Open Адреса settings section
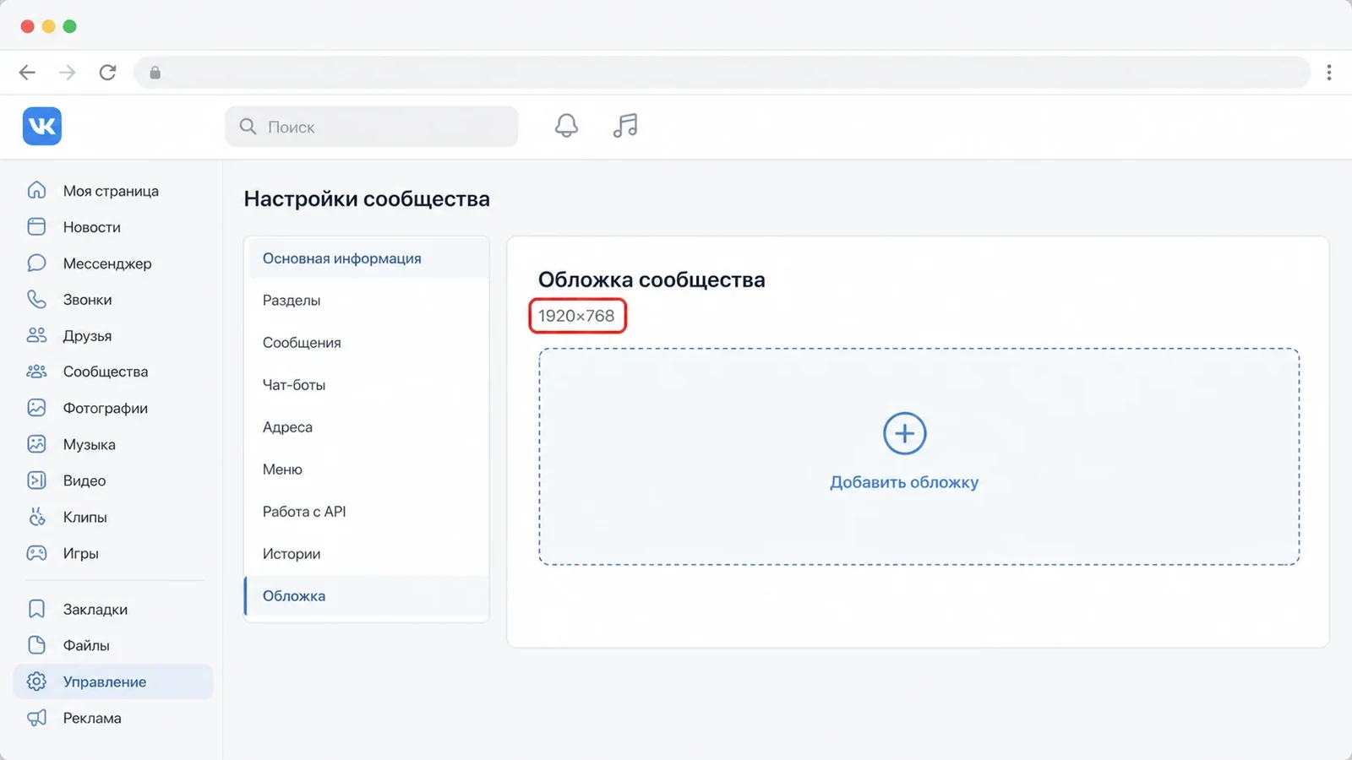This screenshot has height=760, width=1352. [x=367, y=427]
